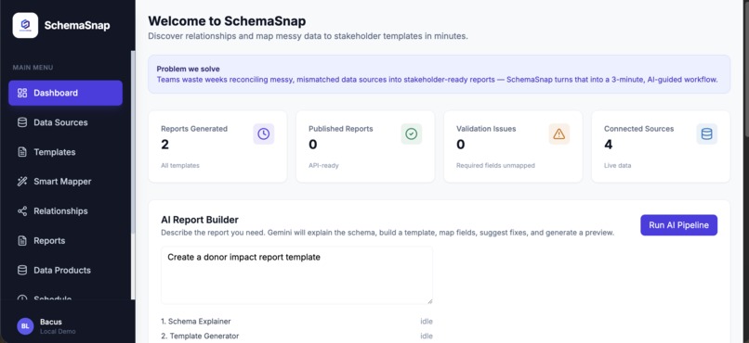Click the Reports document icon
The width and height of the screenshot is (749, 343).
(x=22, y=241)
